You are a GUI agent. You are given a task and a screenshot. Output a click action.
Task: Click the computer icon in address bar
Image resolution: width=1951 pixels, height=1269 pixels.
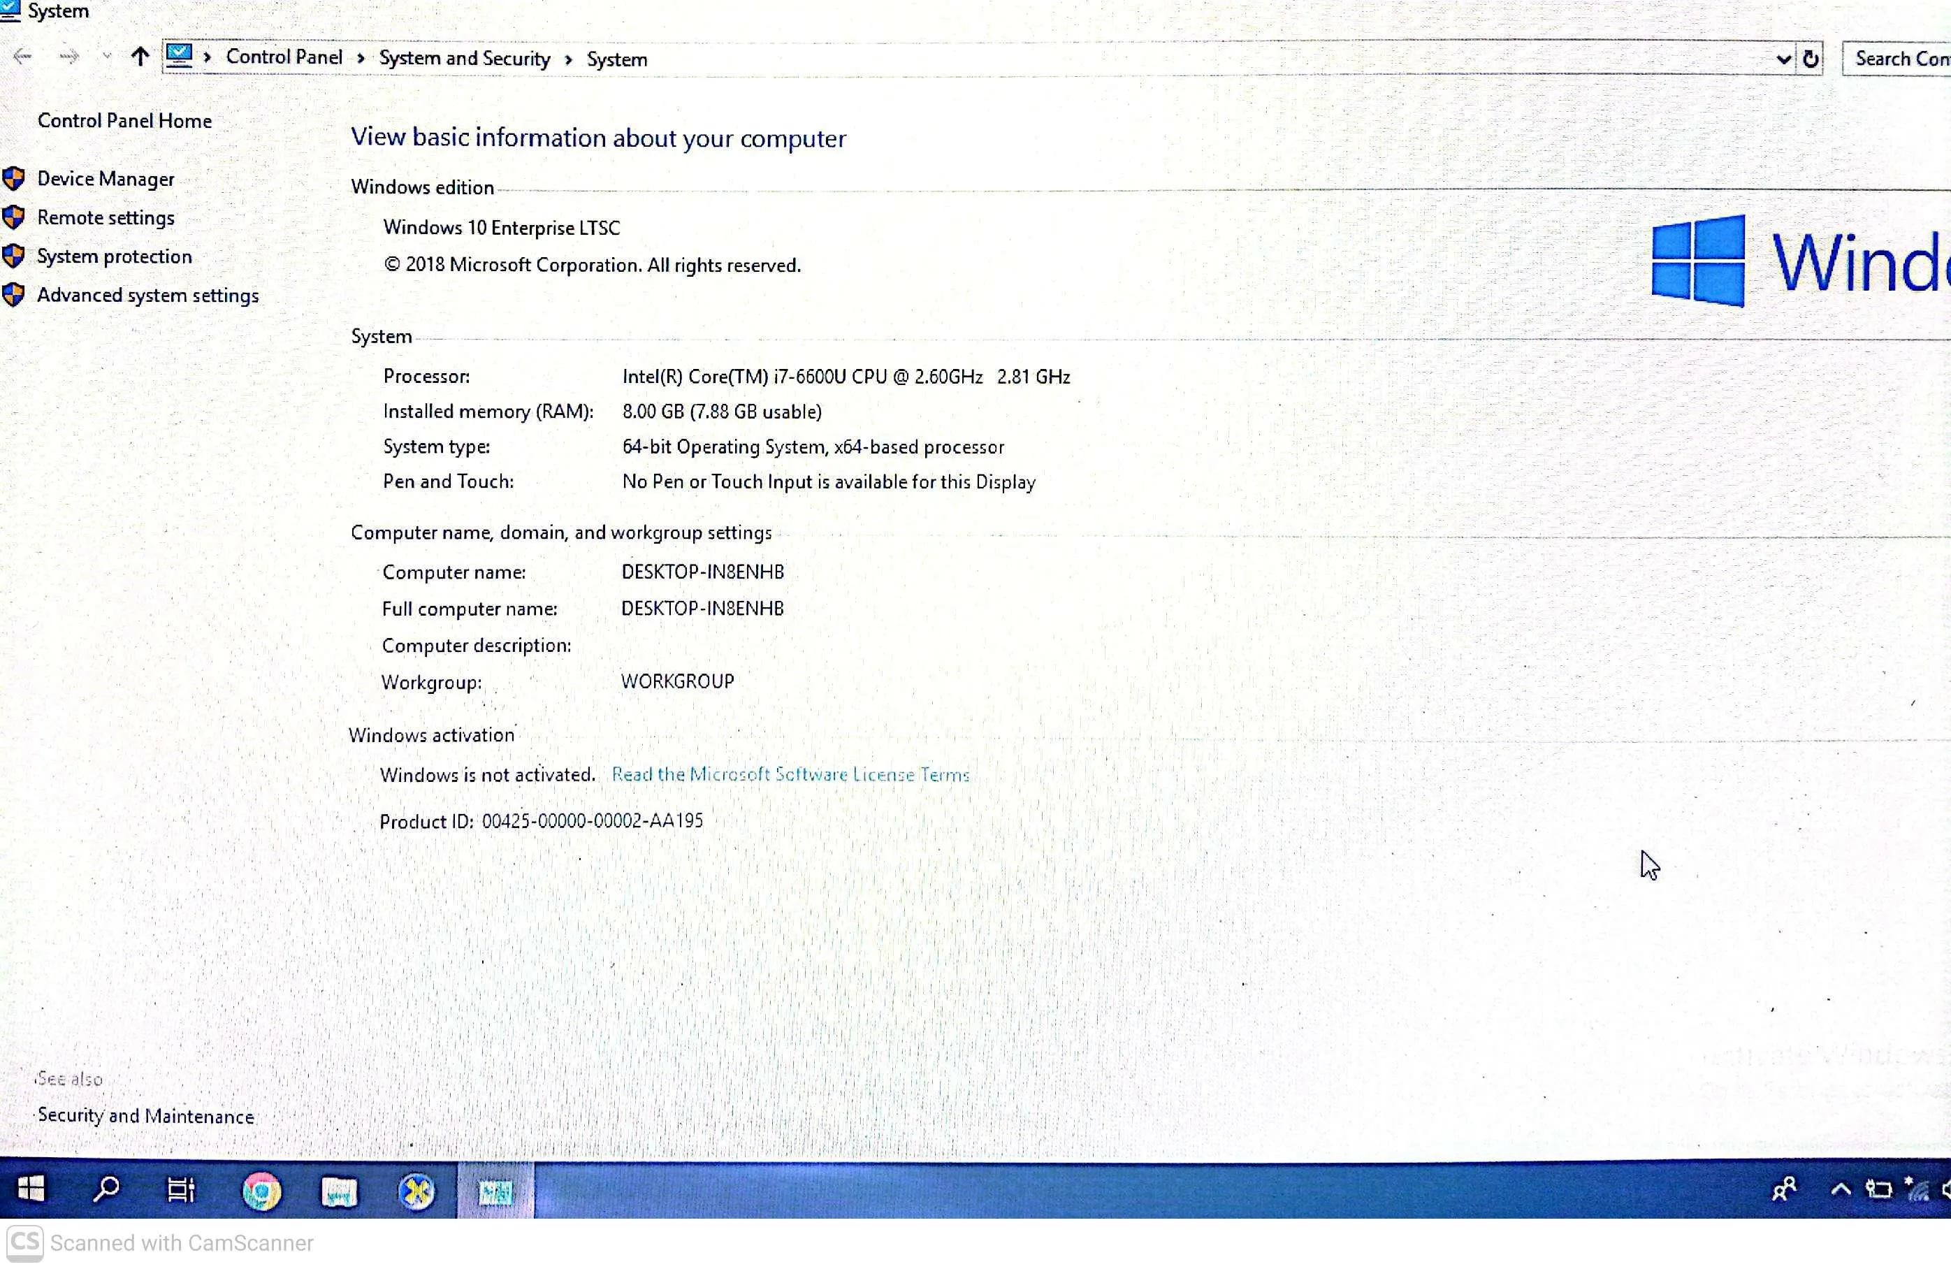(180, 56)
